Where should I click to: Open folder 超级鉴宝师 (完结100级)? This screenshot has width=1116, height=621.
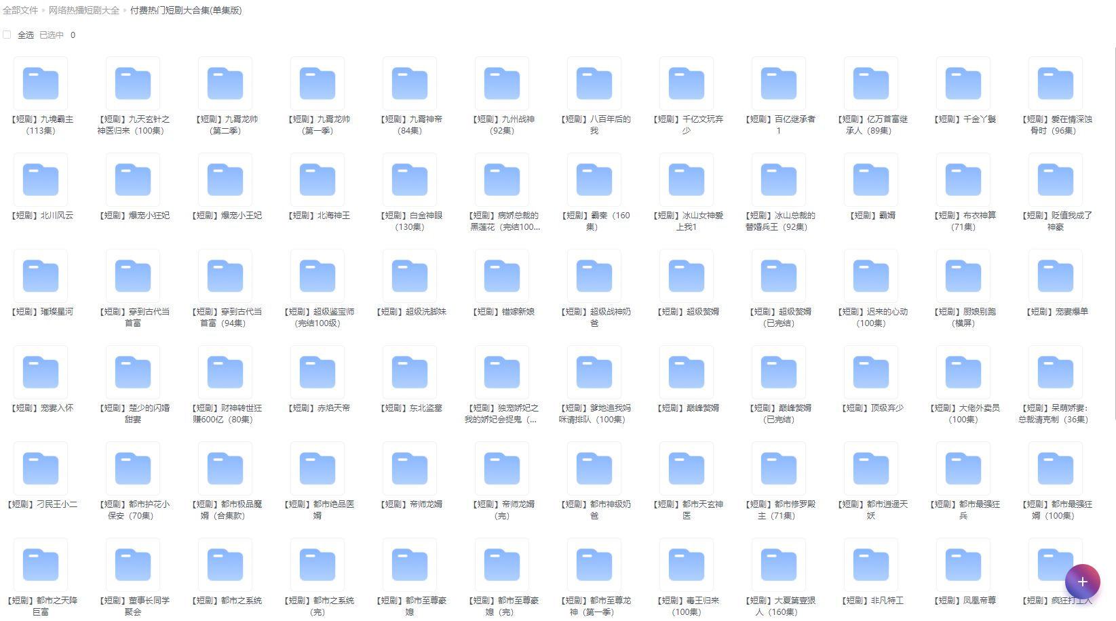pyautogui.click(x=318, y=276)
